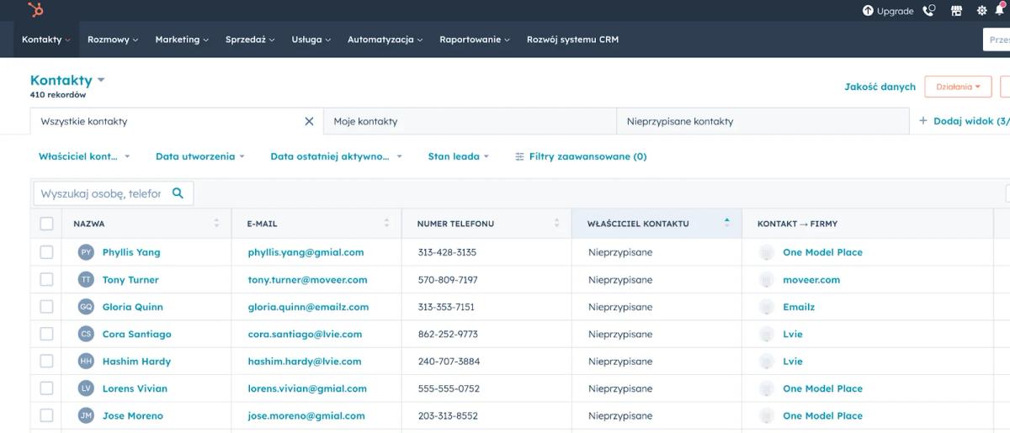1010x433 pixels.
Task: Click Gloria Quinn's GQ avatar
Action: [x=86, y=307]
